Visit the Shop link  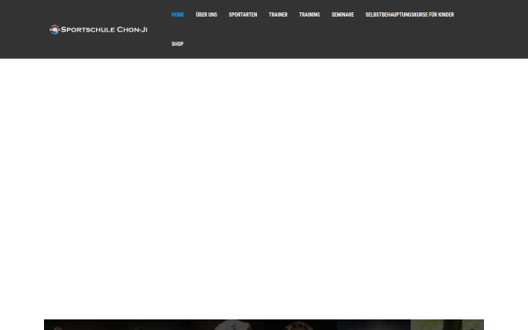click(x=178, y=44)
